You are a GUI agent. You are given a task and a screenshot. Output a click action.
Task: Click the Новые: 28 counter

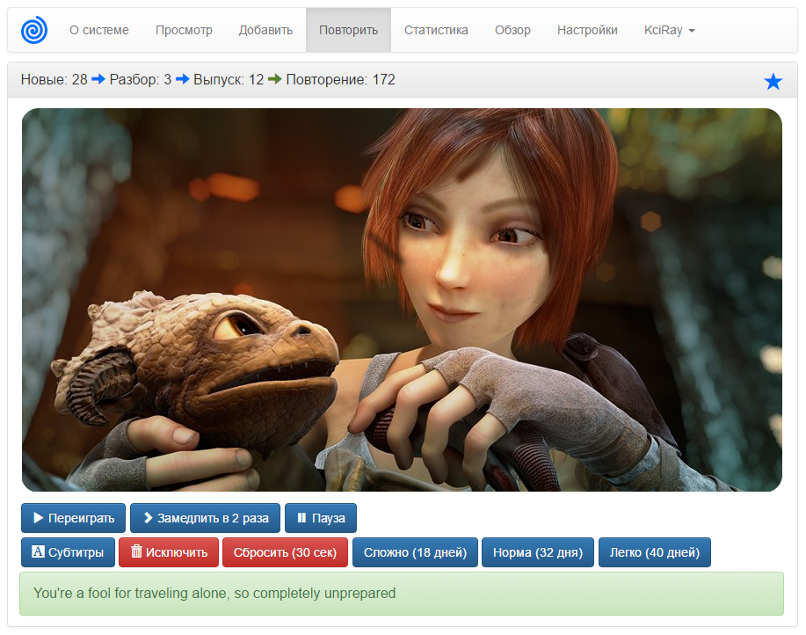click(54, 80)
